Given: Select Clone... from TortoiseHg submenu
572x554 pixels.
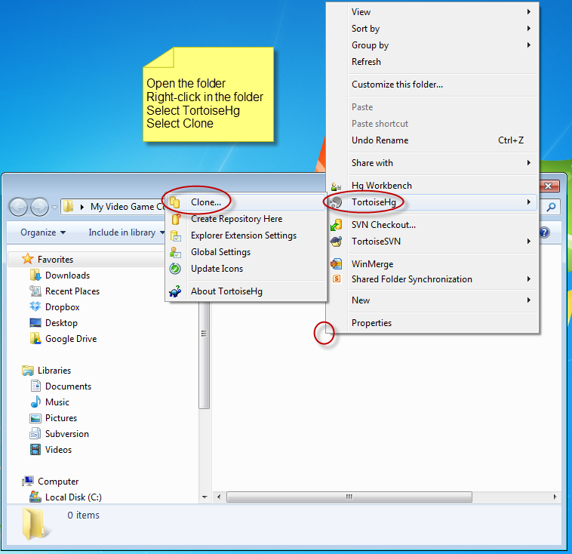Looking at the screenshot, I should point(246,202).
